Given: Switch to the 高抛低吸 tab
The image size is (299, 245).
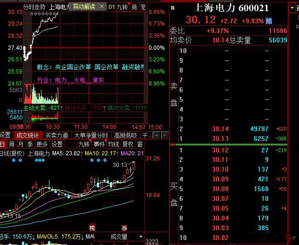Looking at the screenshot, I should click(125, 135).
